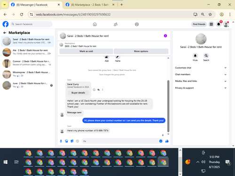Expand Chat members section
The width and height of the screenshot is (235, 176).
point(201,75)
